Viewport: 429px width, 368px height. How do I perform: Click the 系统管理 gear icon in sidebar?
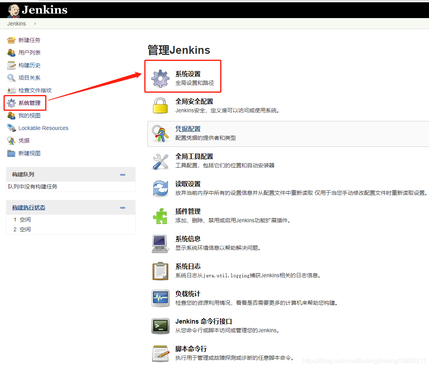click(x=11, y=103)
